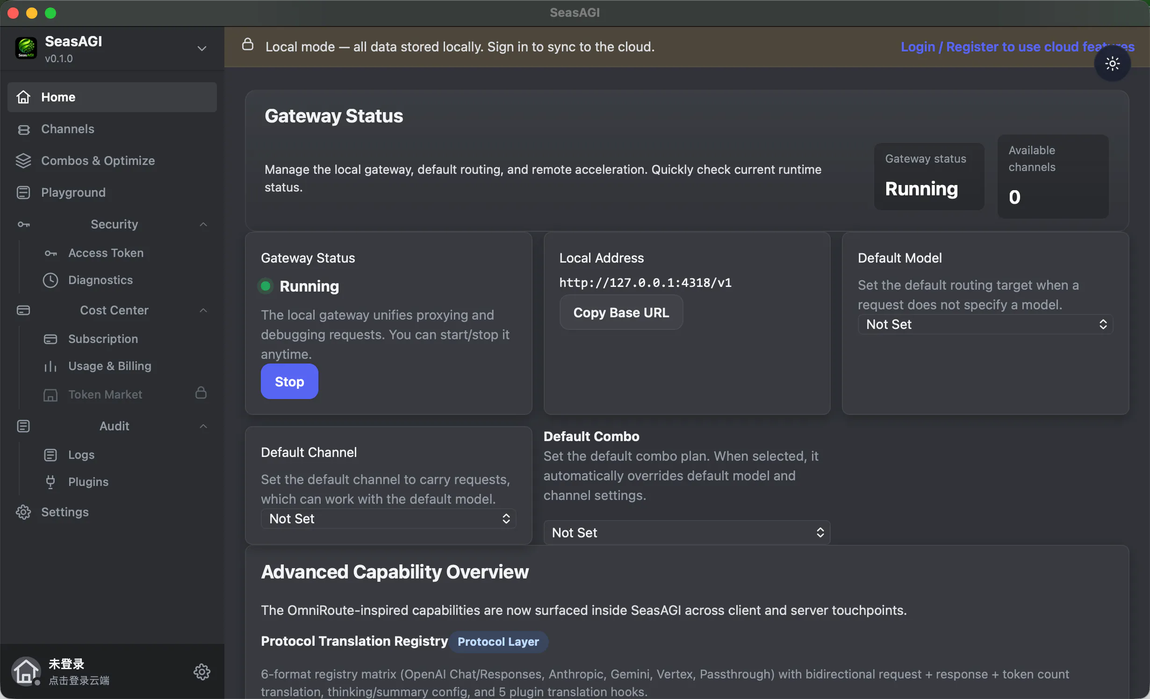Click the Diagnostics clock icon

(x=50, y=280)
